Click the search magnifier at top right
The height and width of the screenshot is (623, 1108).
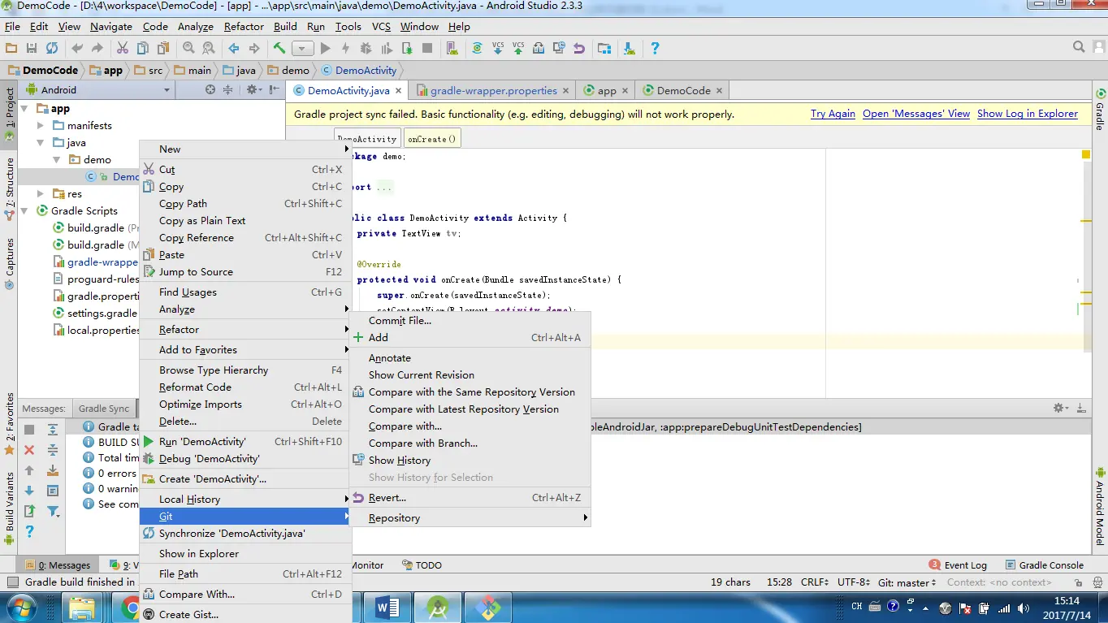click(1079, 48)
